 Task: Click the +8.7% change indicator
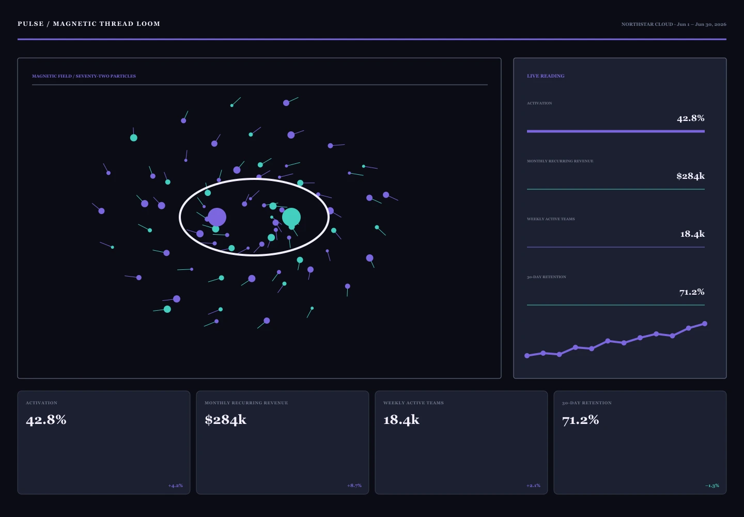[354, 485]
